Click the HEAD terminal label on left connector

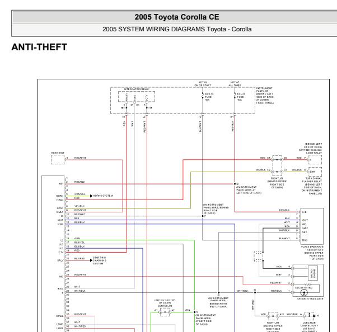(60, 200)
